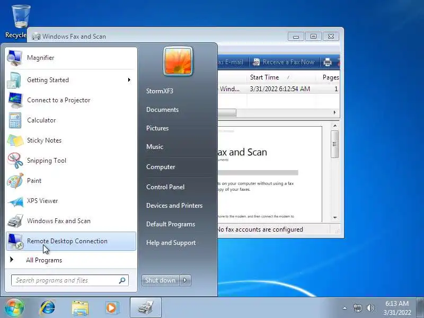Screen dimensions: 424x318
Task: Open Shut down options arrow
Action: coord(185,280)
